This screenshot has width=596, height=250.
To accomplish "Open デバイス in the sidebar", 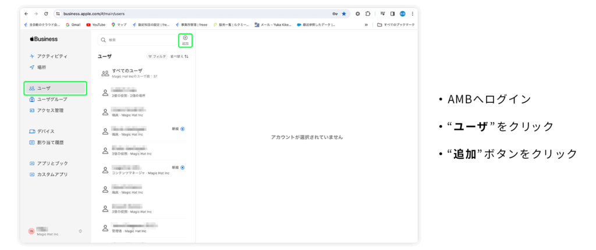I will pos(45,131).
